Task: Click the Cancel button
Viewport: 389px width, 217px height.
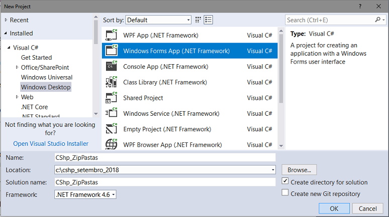Action: click(x=368, y=208)
